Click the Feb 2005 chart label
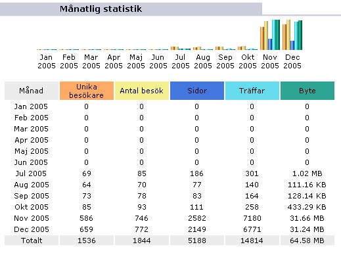This screenshot has width=341, height=253. tap(69, 61)
